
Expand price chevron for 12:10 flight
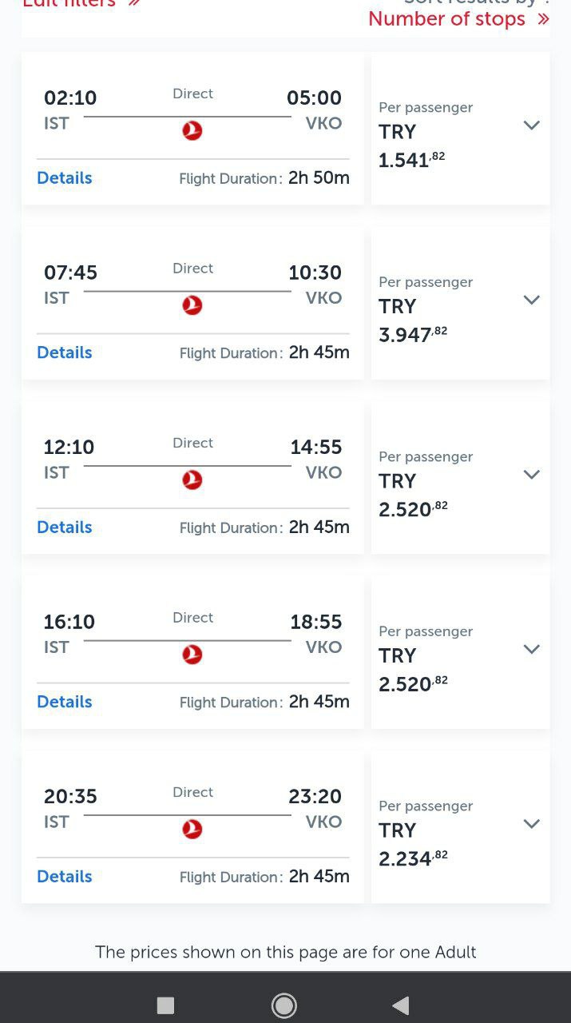coord(532,475)
